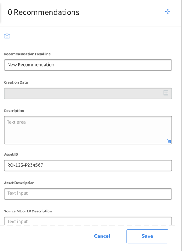Click the "Source ML or LR Description" label
182x251 pixels.
(x=28, y=211)
